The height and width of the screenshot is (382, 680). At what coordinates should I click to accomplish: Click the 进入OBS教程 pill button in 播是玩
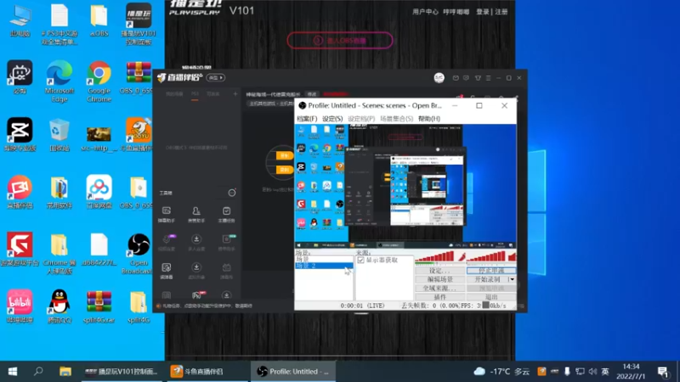(340, 41)
